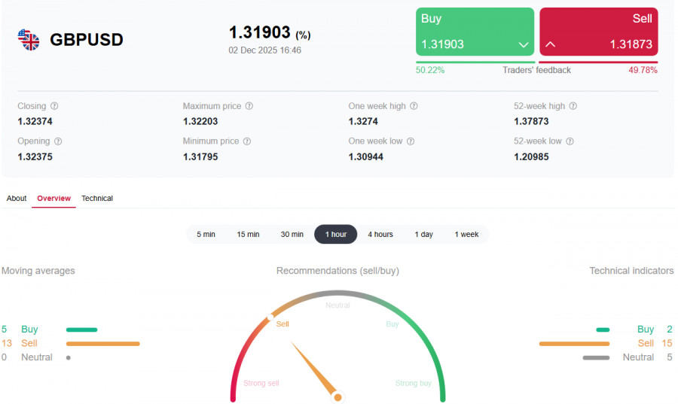Click 52-week low info icon
678x404 pixels.
pos(570,141)
